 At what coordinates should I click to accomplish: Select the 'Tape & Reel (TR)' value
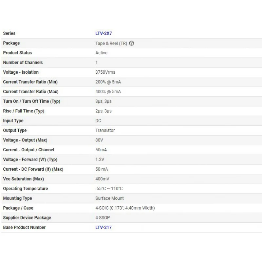tap(111, 44)
